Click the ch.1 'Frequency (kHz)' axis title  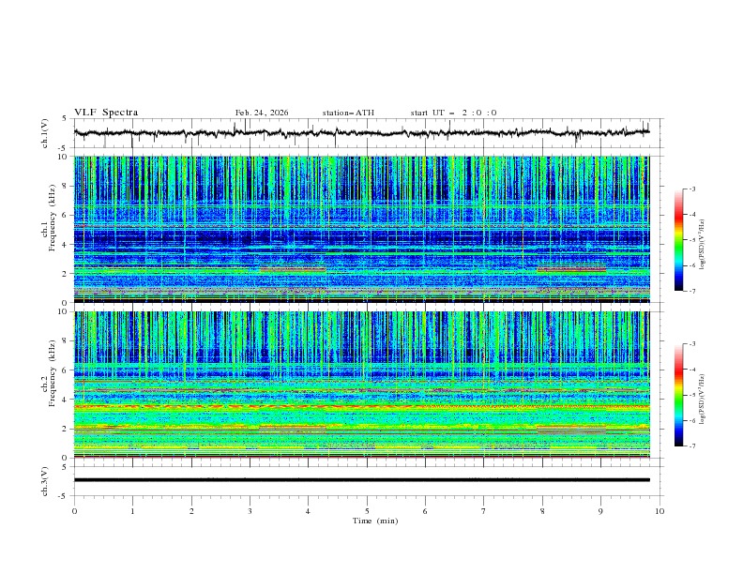[x=52, y=219]
